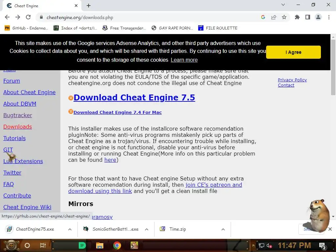This screenshot has width=336, height=252.
Task: Toggle muted volume tray icon
Action: [269, 245]
